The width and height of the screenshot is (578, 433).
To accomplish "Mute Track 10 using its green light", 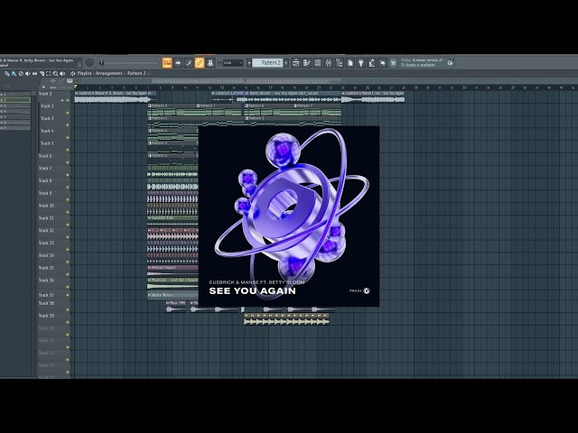I will [x=68, y=212].
